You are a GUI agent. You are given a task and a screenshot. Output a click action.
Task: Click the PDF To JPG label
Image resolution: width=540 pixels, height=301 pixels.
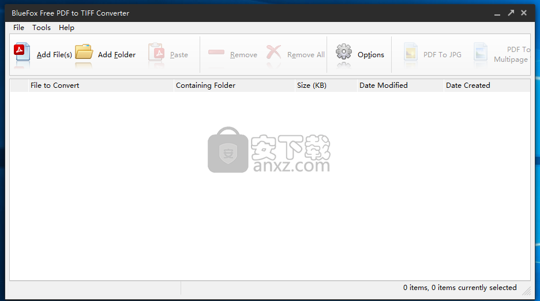[x=442, y=54]
